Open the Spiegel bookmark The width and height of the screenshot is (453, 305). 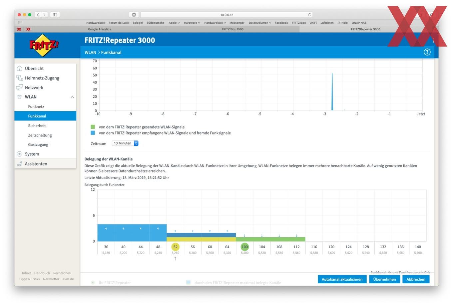138,23
